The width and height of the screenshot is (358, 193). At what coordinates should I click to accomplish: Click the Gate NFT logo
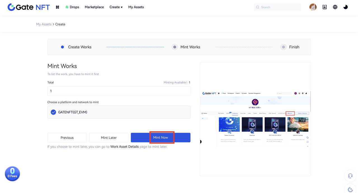[29, 7]
